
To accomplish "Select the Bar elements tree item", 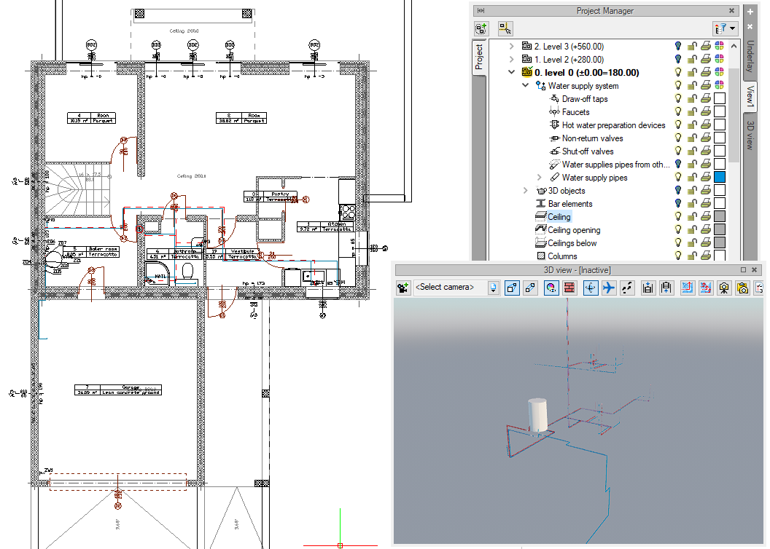I will 570,203.
